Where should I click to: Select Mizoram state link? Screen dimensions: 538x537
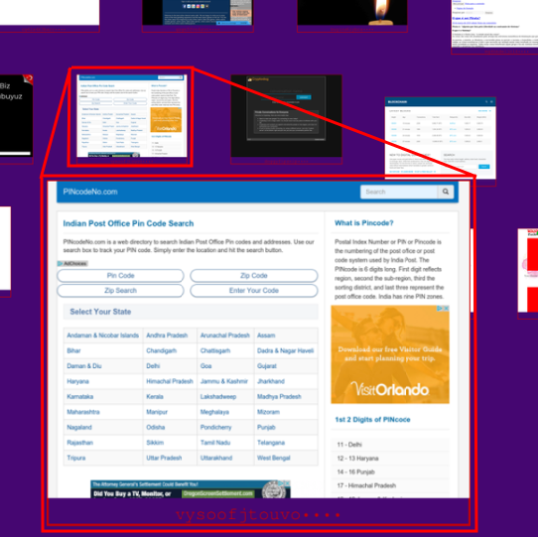pyautogui.click(x=268, y=412)
